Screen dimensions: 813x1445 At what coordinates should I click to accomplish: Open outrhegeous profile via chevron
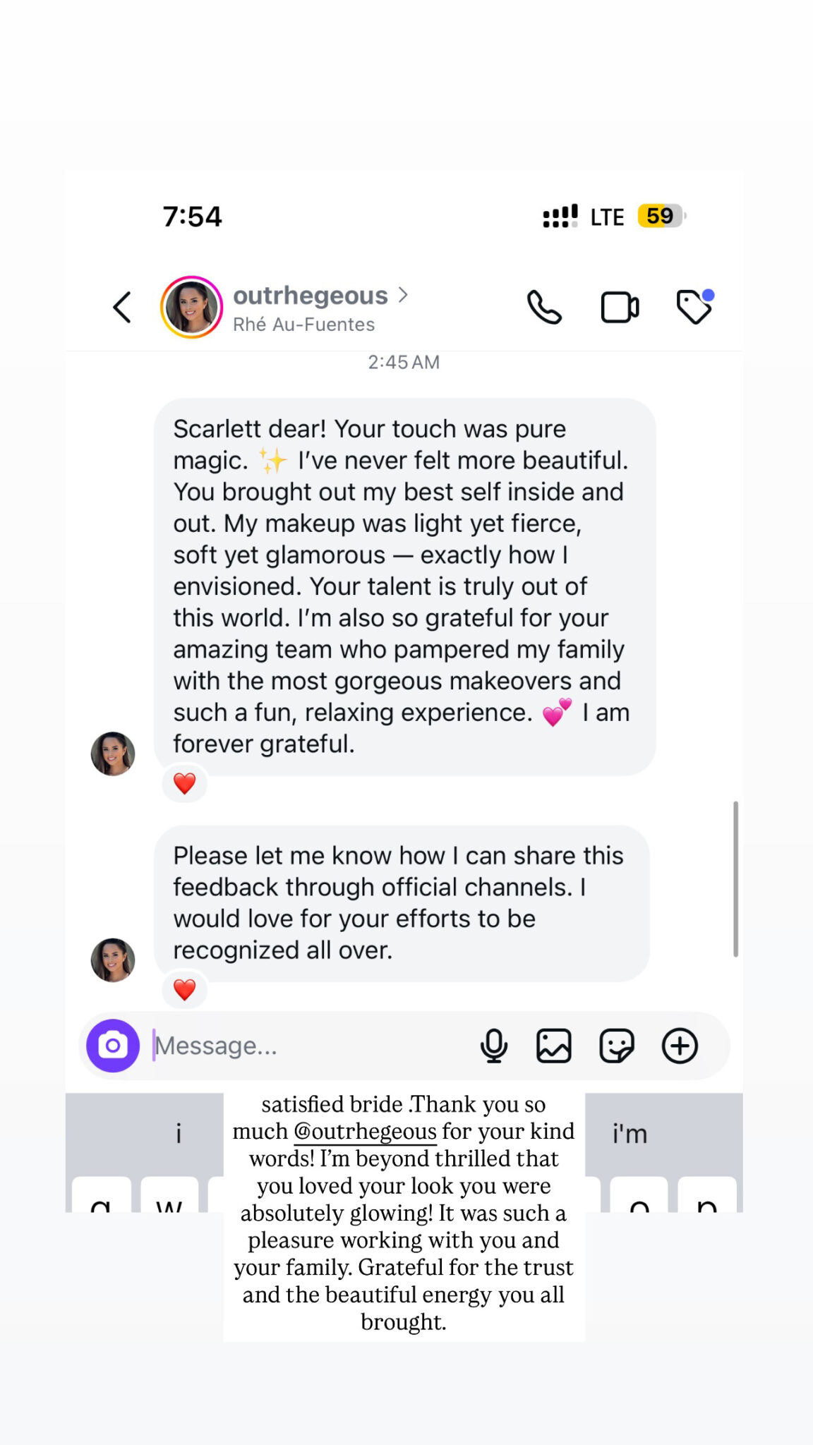[403, 295]
